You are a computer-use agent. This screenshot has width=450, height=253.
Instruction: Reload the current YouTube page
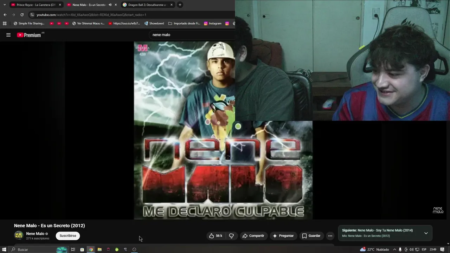[x=22, y=15]
